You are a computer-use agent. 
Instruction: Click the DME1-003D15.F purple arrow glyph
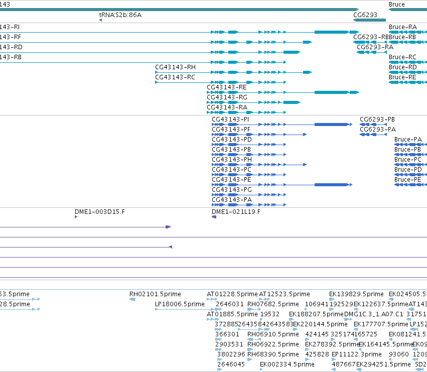[x=76, y=217]
